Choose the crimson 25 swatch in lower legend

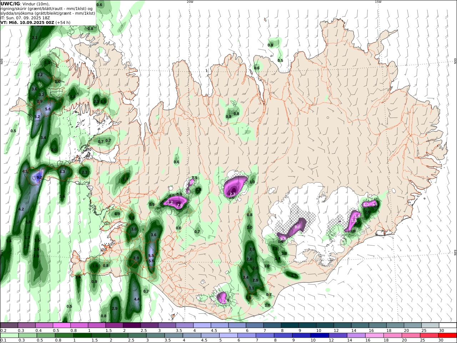(430, 335)
